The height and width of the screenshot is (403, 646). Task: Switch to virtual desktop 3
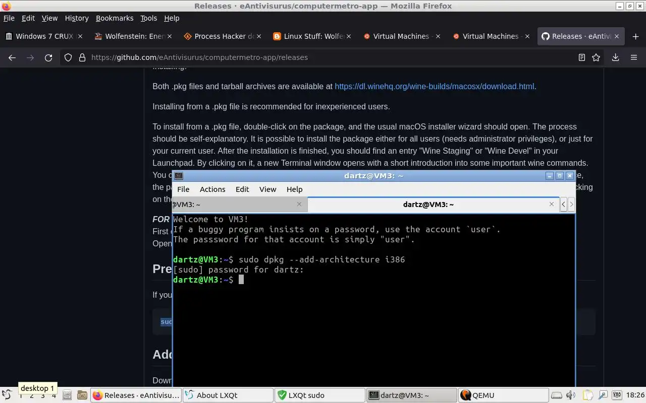[x=43, y=396]
